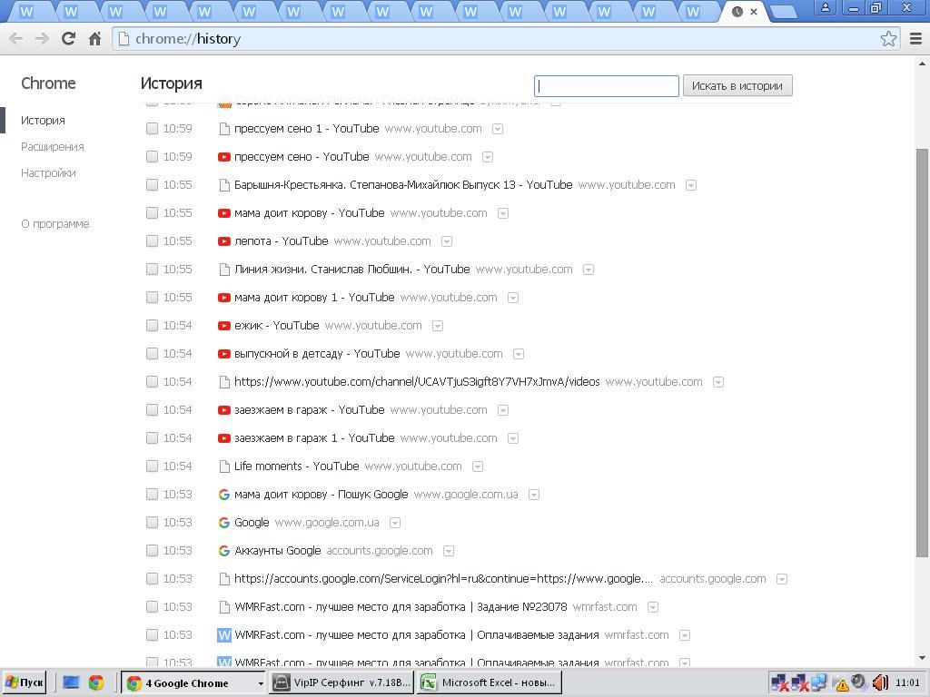
Task: Open link 'Барышня-Крестьянка. Степанова-Михайлюк Выпуск 13'
Action: tap(403, 185)
